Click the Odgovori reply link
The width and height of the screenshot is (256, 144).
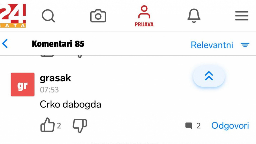(230, 126)
